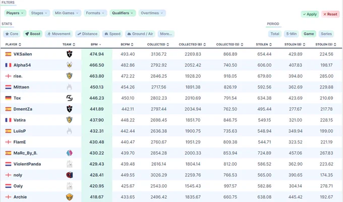Click the PERIOD section label

tap(273, 24)
